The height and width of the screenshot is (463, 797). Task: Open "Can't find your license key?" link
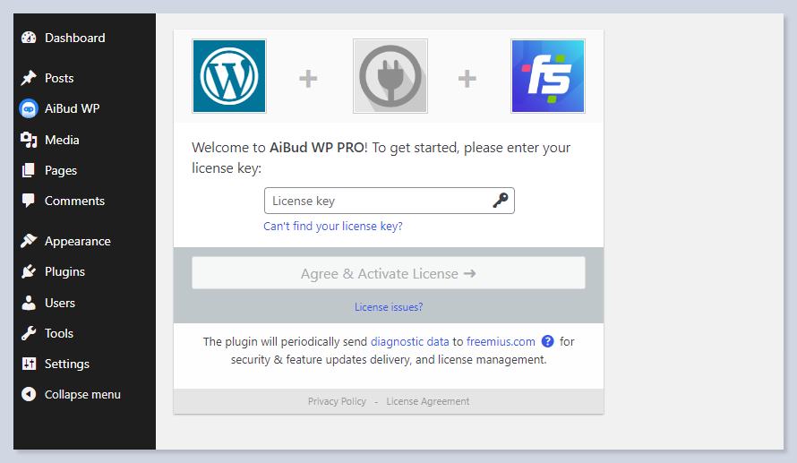333,227
